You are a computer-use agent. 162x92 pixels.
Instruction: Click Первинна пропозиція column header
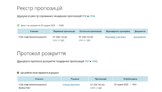click(64, 31)
